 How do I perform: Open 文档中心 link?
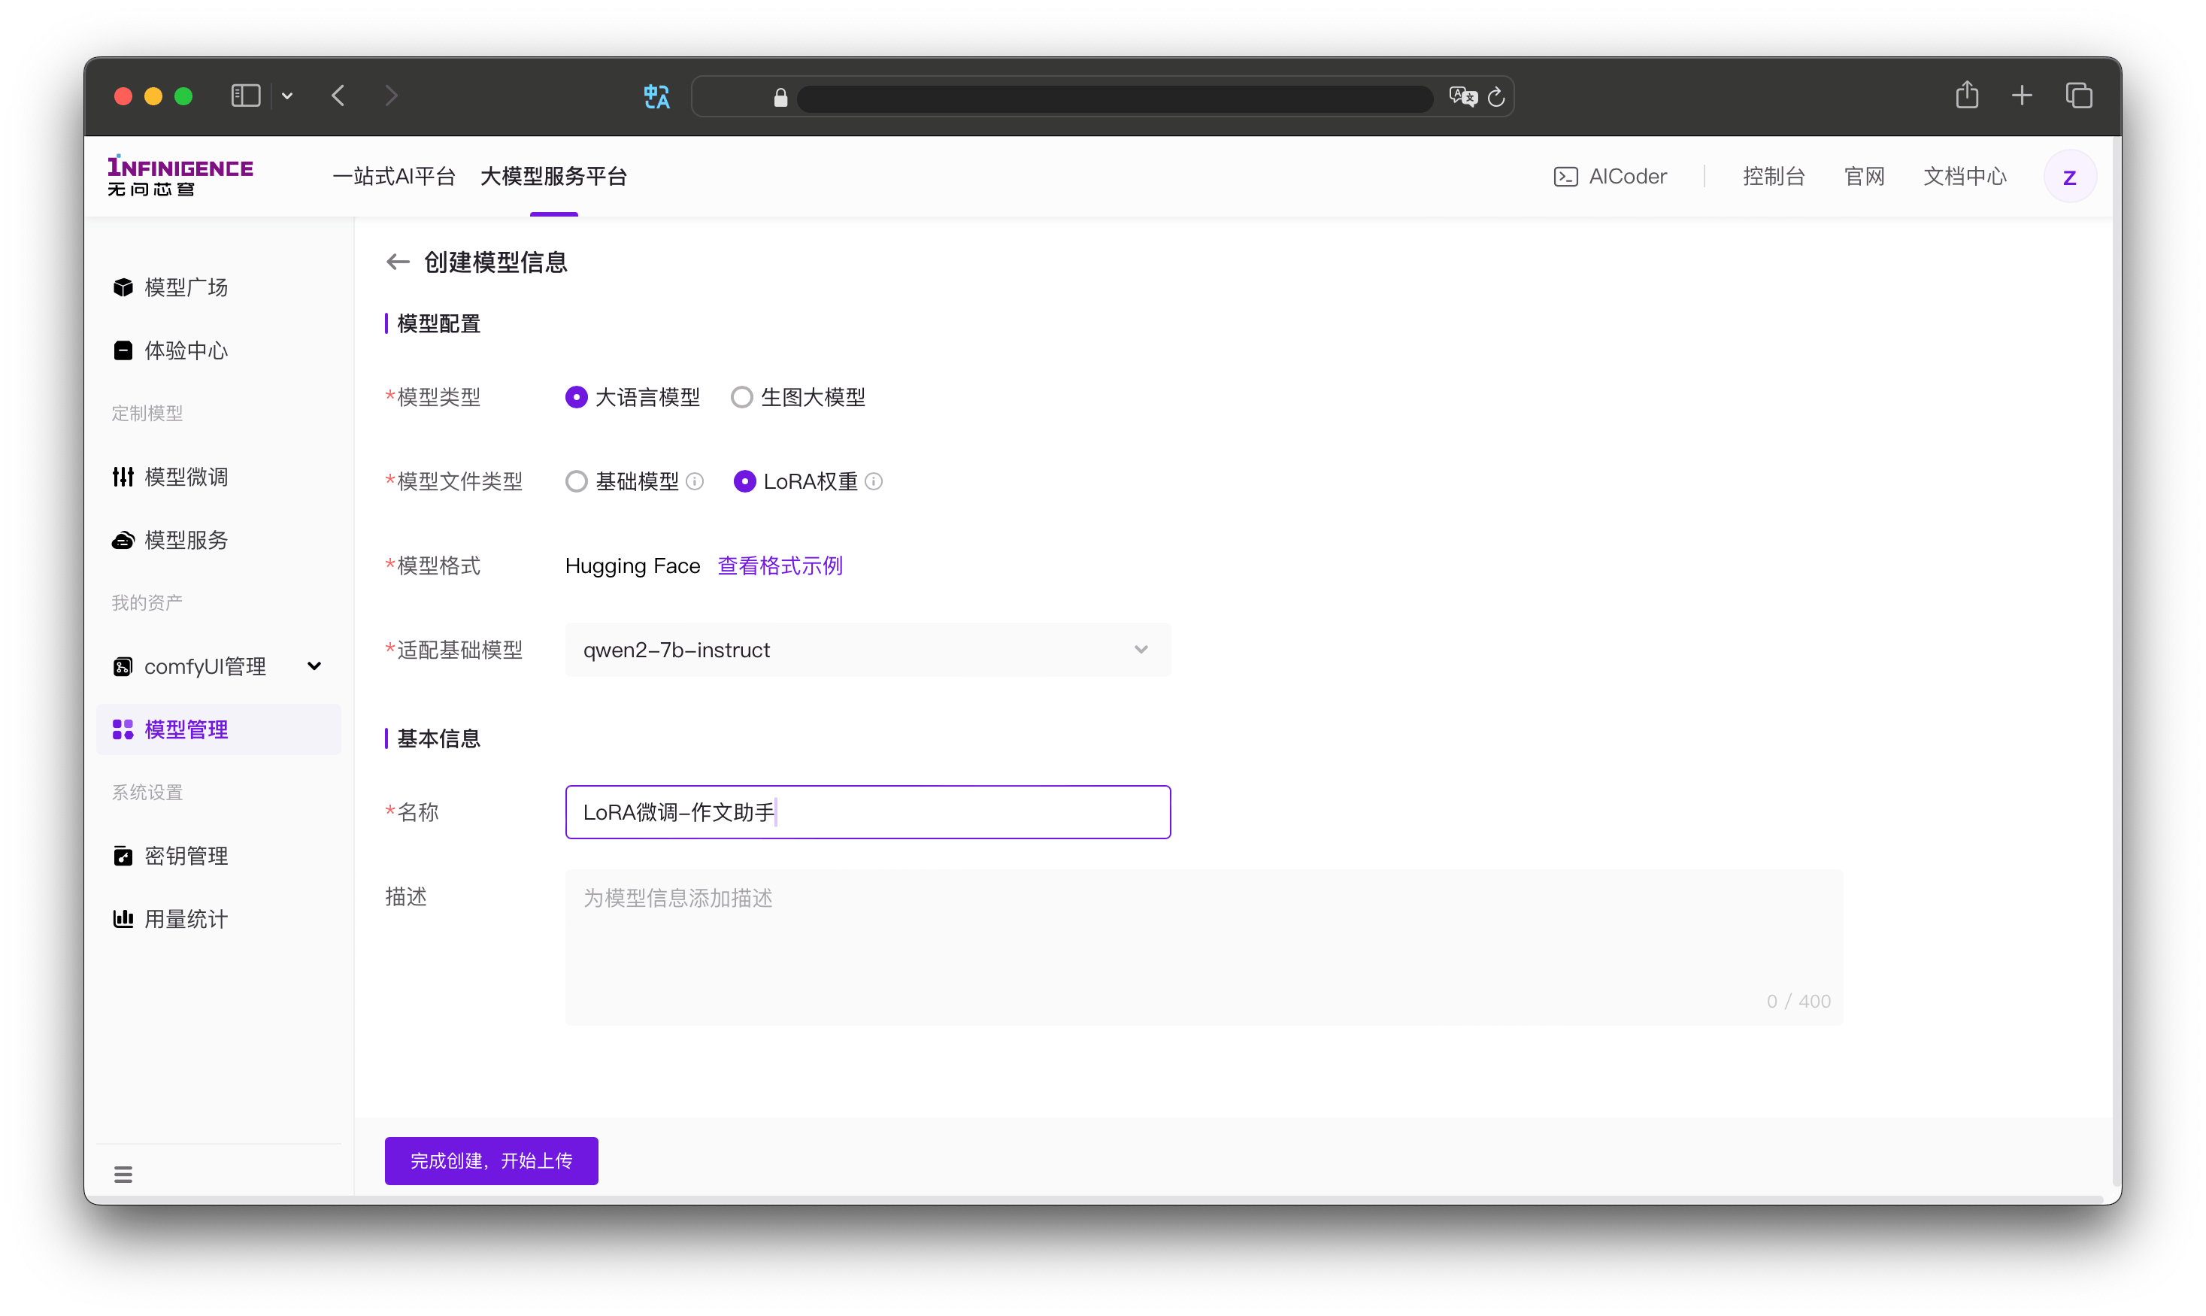(1965, 177)
